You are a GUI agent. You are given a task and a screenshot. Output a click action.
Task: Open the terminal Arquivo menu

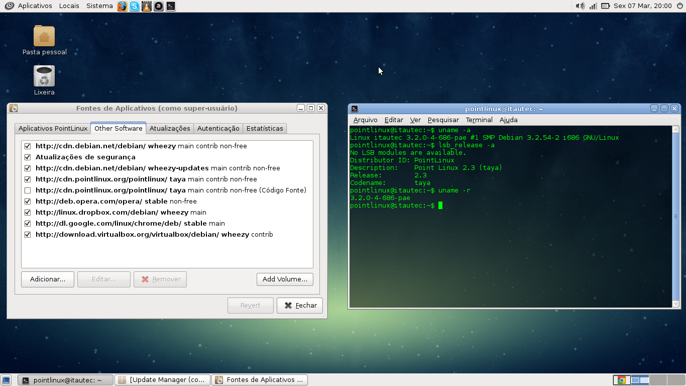pyautogui.click(x=365, y=120)
